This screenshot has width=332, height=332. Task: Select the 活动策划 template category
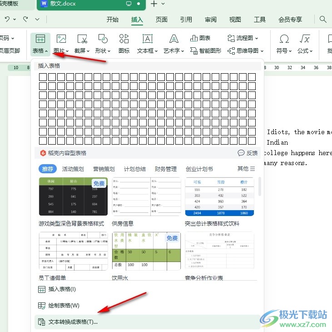tap(73, 169)
